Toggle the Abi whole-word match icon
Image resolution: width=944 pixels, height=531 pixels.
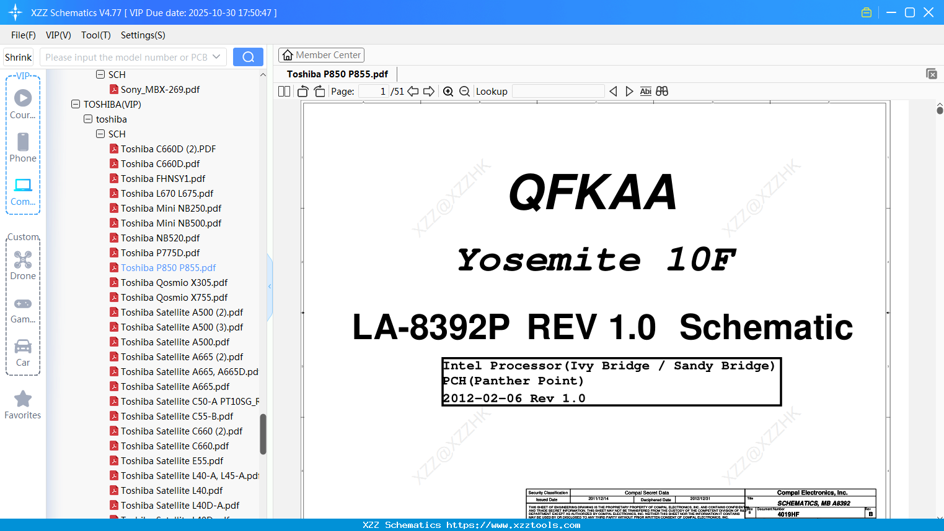(646, 92)
